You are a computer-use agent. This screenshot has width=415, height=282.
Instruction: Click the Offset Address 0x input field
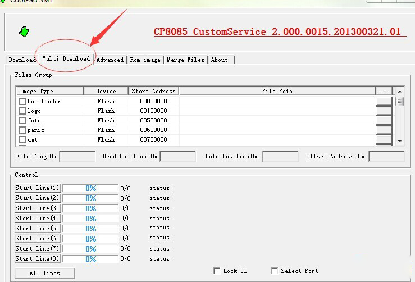[387, 156]
